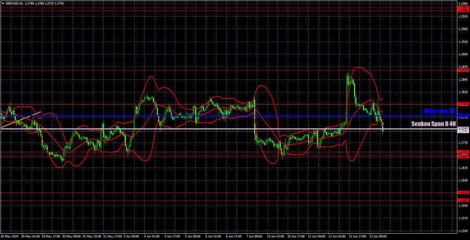Viewport: 470px width, 240px height.
Task: Click the lowest red price level tag
Action: coord(463,200)
